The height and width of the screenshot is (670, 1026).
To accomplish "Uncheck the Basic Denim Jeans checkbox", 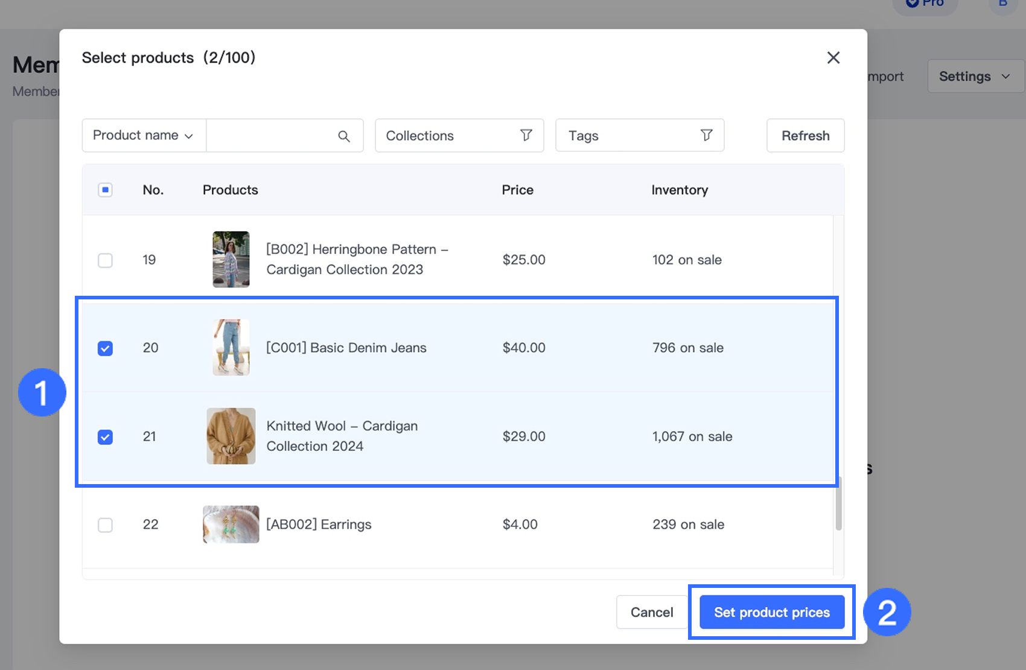I will tap(105, 348).
